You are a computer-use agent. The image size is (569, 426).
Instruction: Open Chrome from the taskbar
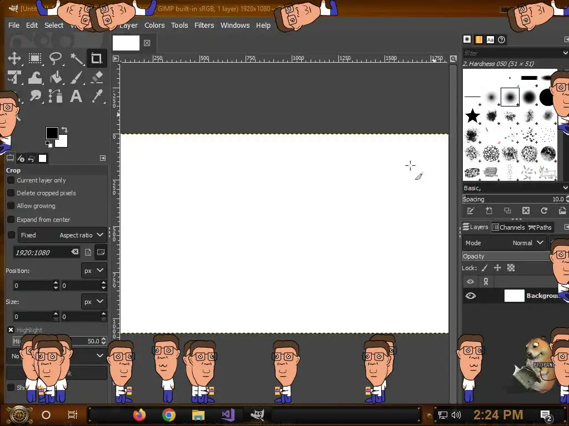click(x=169, y=415)
